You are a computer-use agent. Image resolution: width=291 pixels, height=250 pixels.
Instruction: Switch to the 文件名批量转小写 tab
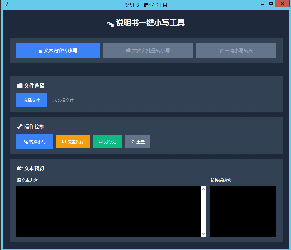(x=148, y=50)
